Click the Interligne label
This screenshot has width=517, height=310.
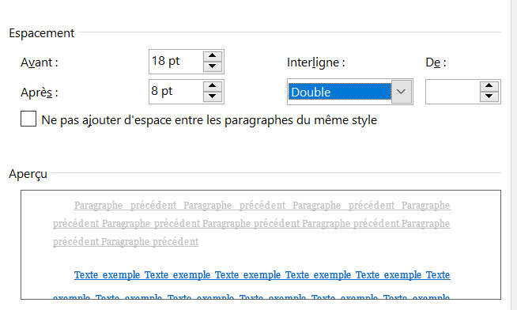click(316, 62)
